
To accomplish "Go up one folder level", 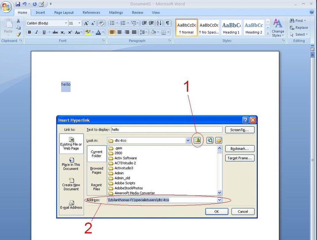I will [197, 140].
